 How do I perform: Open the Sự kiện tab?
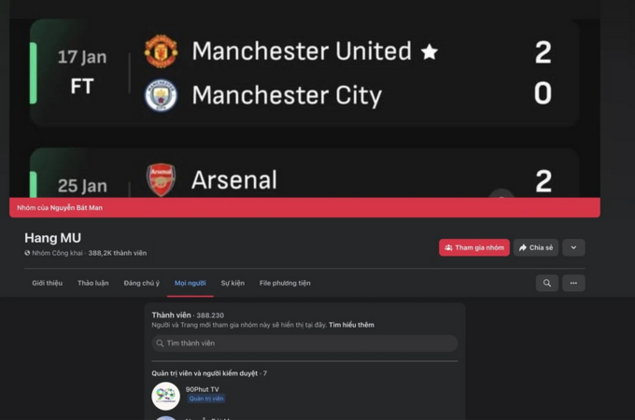coord(233,283)
